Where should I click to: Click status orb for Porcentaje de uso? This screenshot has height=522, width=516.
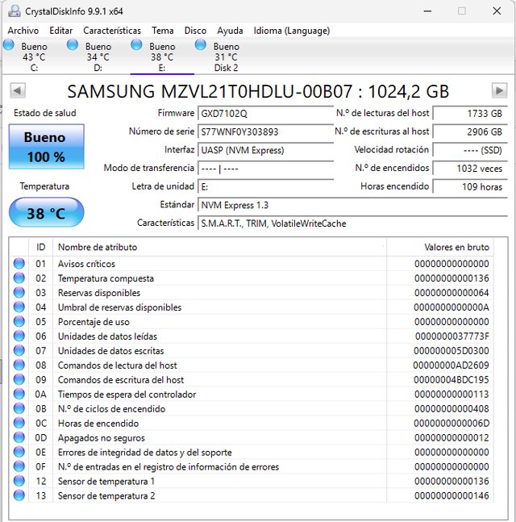(19, 322)
